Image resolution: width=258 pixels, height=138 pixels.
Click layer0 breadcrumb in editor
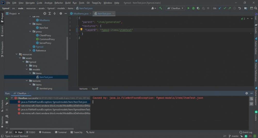coord(95,89)
